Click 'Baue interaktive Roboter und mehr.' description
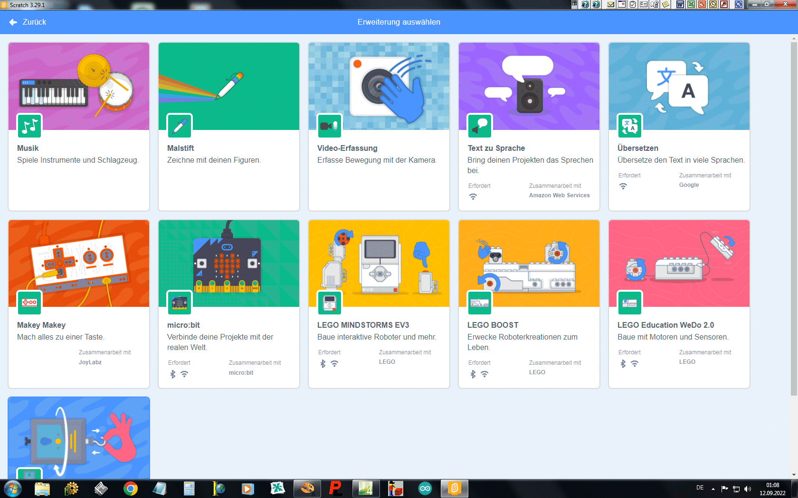Screen dimensions: 798x498 [x=377, y=337]
